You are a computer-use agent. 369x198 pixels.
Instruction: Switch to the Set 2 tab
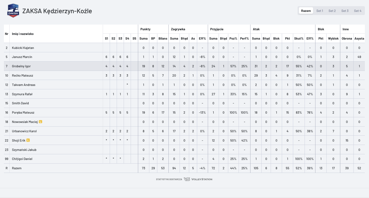point(332,11)
